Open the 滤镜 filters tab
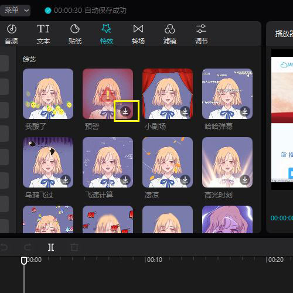Image resolution: width=293 pixels, height=293 pixels. [170, 34]
